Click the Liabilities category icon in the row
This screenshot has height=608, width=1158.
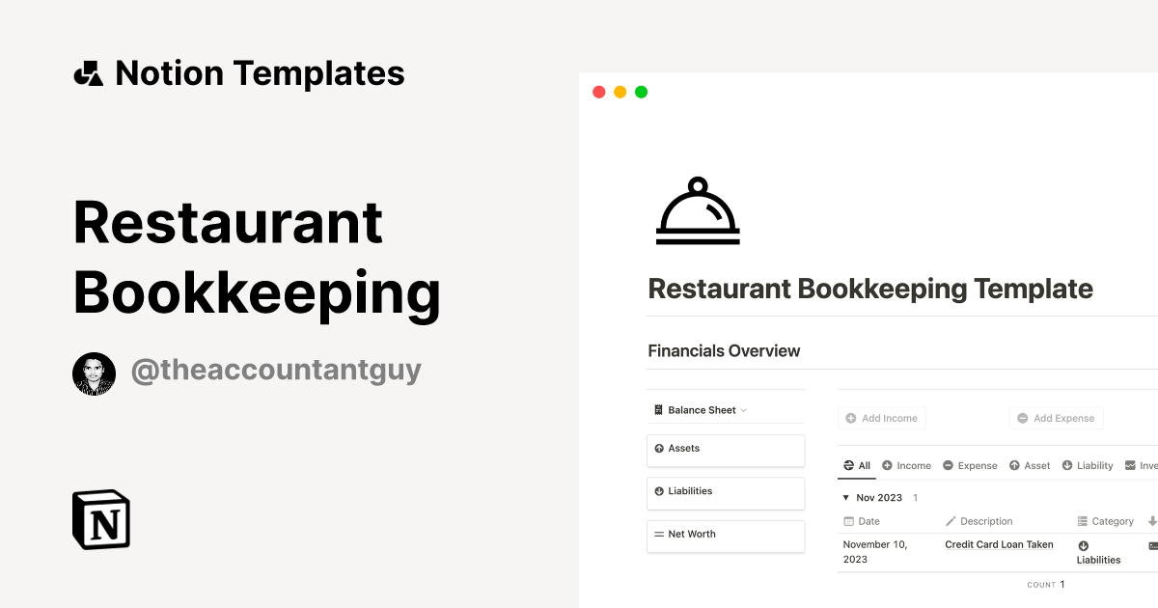[1082, 544]
